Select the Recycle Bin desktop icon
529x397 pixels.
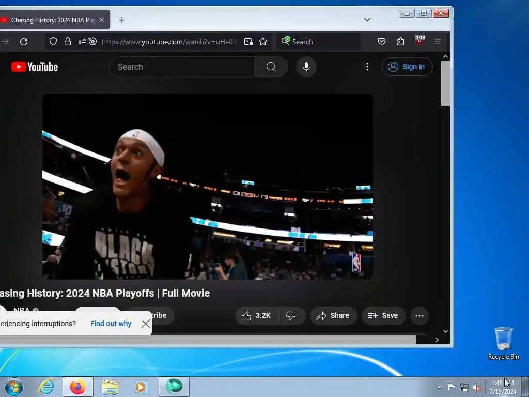point(503,343)
